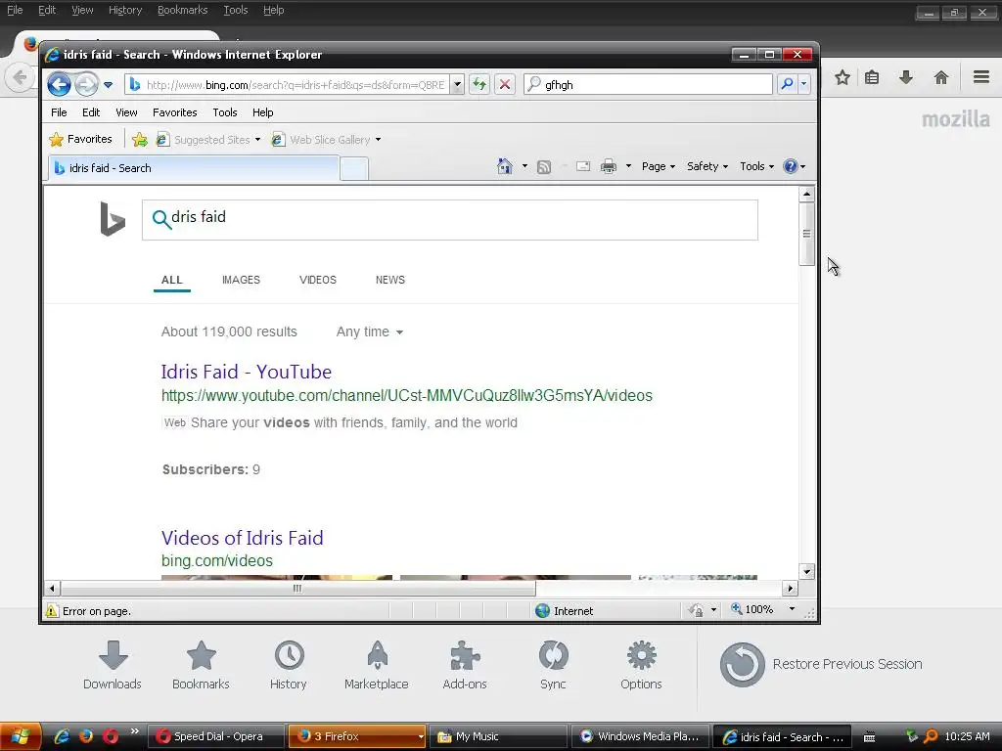Open the Internet Explorer Favorites menu
This screenshot has width=1002, height=751.
point(174,112)
